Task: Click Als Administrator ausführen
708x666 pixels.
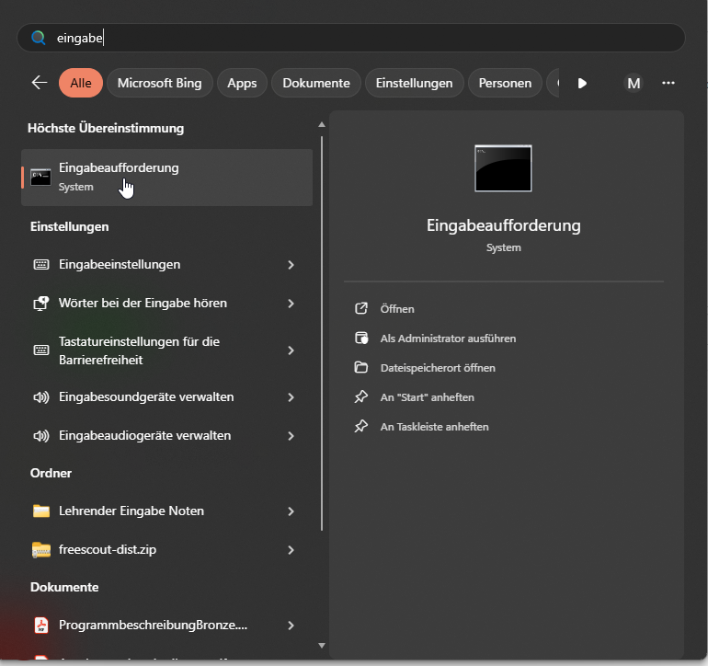Action: pyautogui.click(x=448, y=339)
